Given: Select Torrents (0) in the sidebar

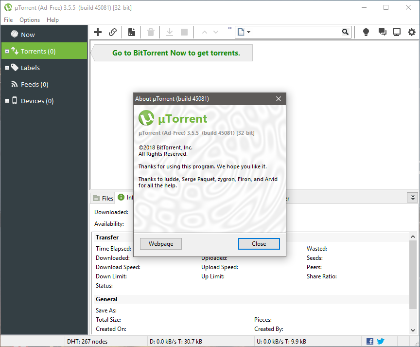Looking at the screenshot, I should [44, 51].
